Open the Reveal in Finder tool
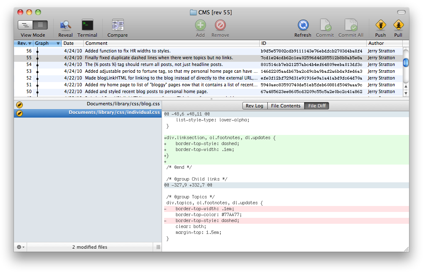The height and width of the screenshot is (272, 423). (66, 25)
